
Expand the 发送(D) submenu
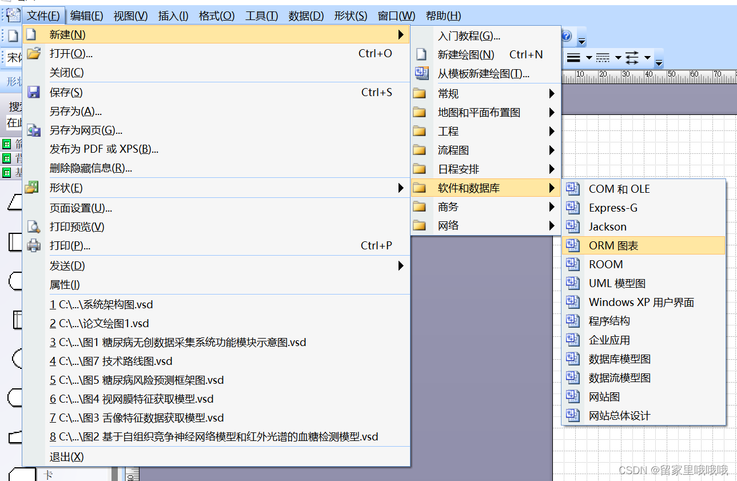(401, 265)
